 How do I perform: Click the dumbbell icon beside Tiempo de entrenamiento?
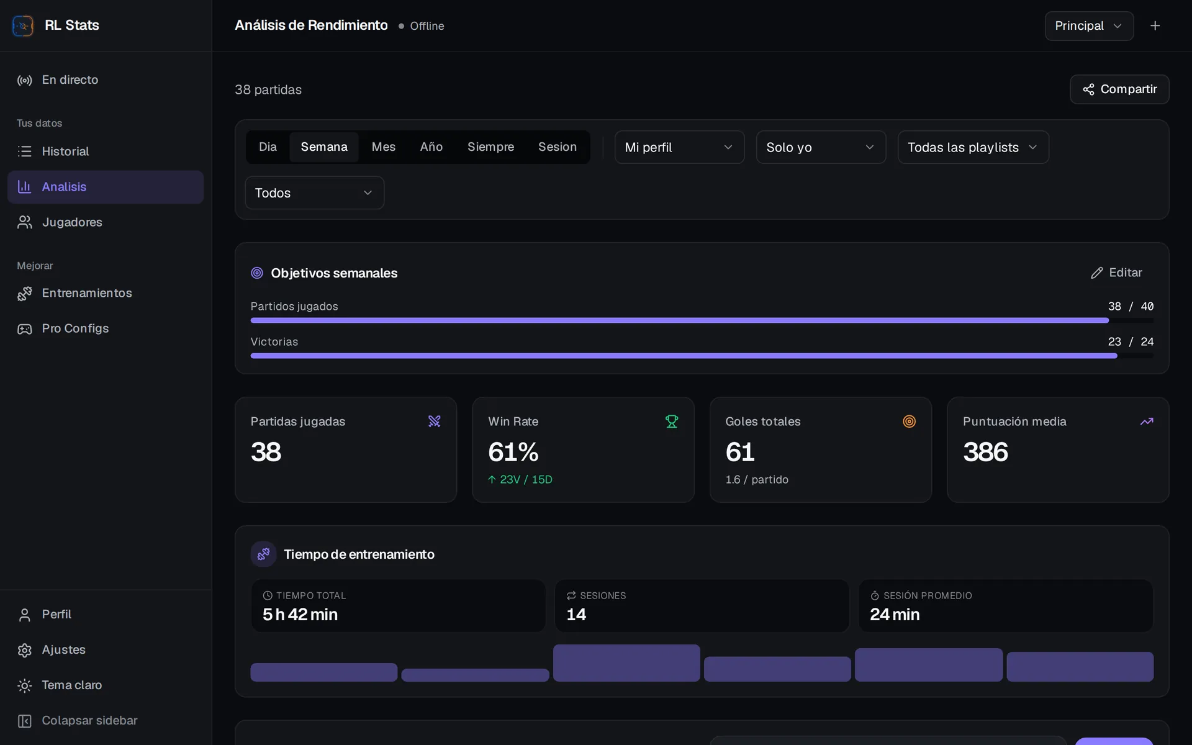(263, 554)
